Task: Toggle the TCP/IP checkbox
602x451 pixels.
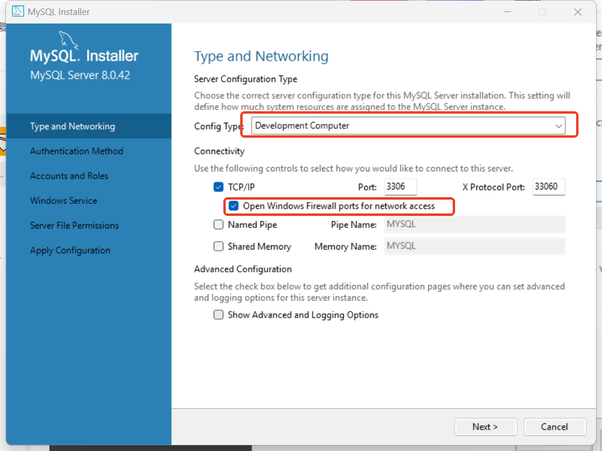Action: [x=219, y=187]
